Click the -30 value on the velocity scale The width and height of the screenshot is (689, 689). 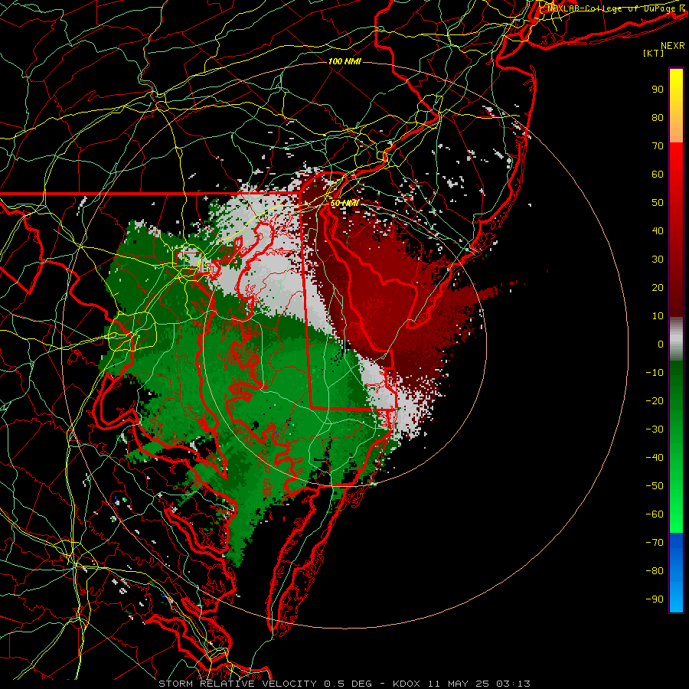(655, 429)
